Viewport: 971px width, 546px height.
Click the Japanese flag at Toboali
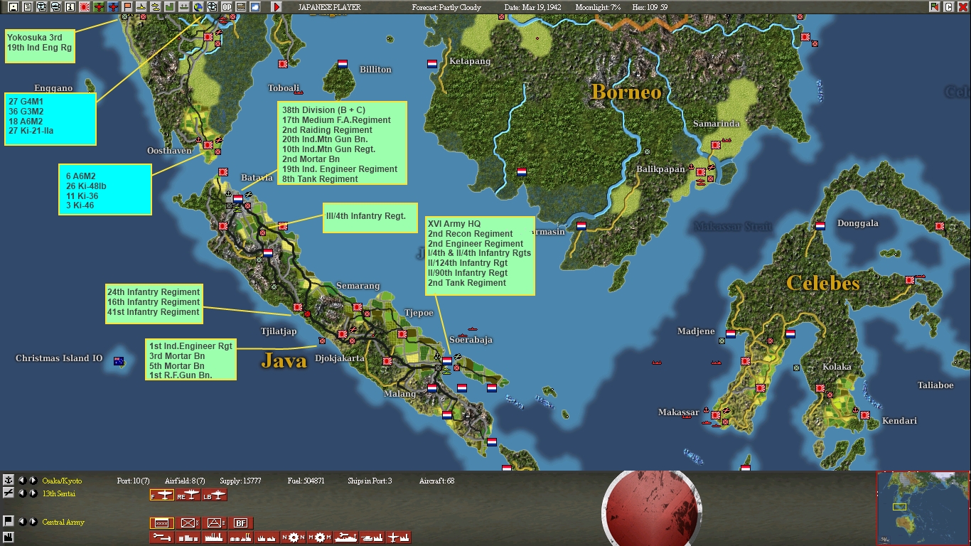[x=282, y=64]
